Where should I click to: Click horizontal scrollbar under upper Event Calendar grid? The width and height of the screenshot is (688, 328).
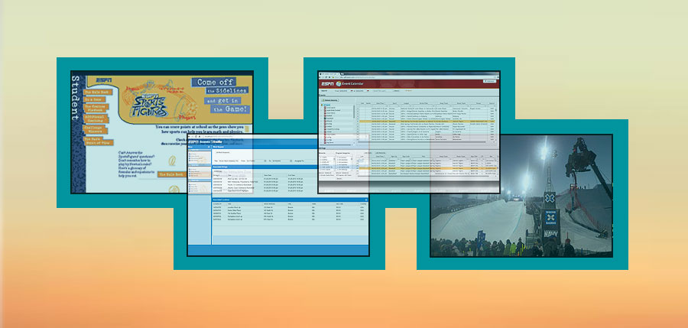click(x=422, y=141)
